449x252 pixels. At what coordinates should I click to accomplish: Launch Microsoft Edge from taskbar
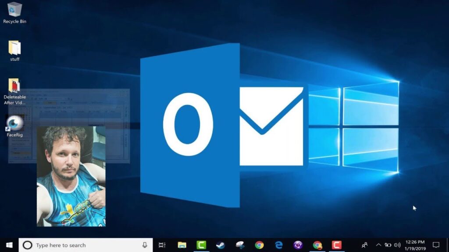tap(278, 245)
